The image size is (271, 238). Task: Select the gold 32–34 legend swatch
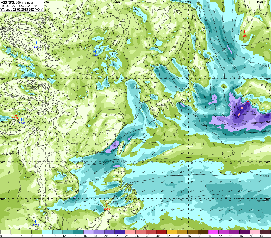[172, 232]
